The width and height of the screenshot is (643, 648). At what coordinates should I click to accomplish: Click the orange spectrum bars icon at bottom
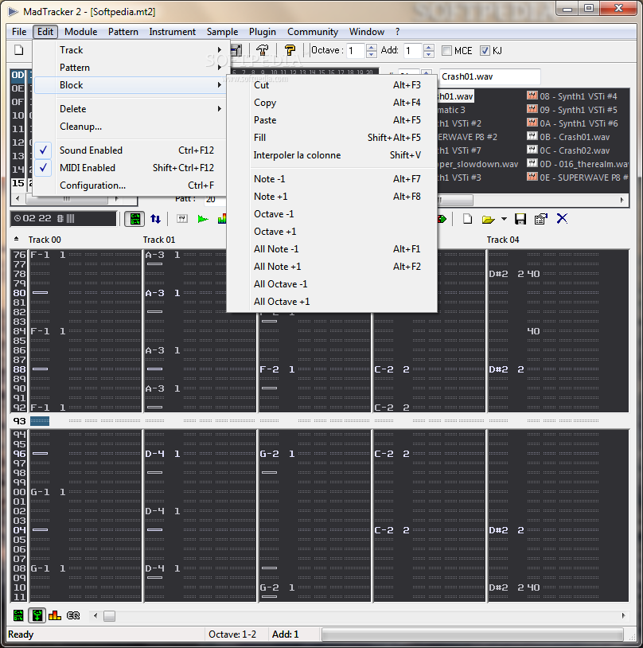55,615
